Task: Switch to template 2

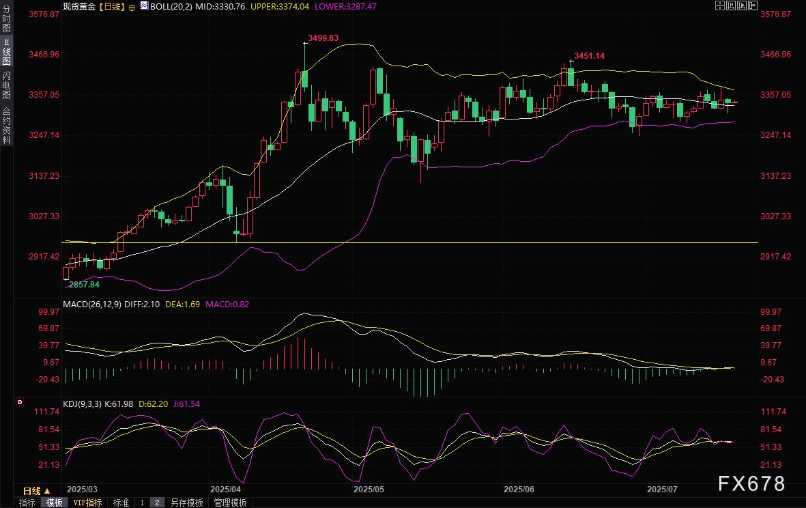Action: tap(157, 503)
